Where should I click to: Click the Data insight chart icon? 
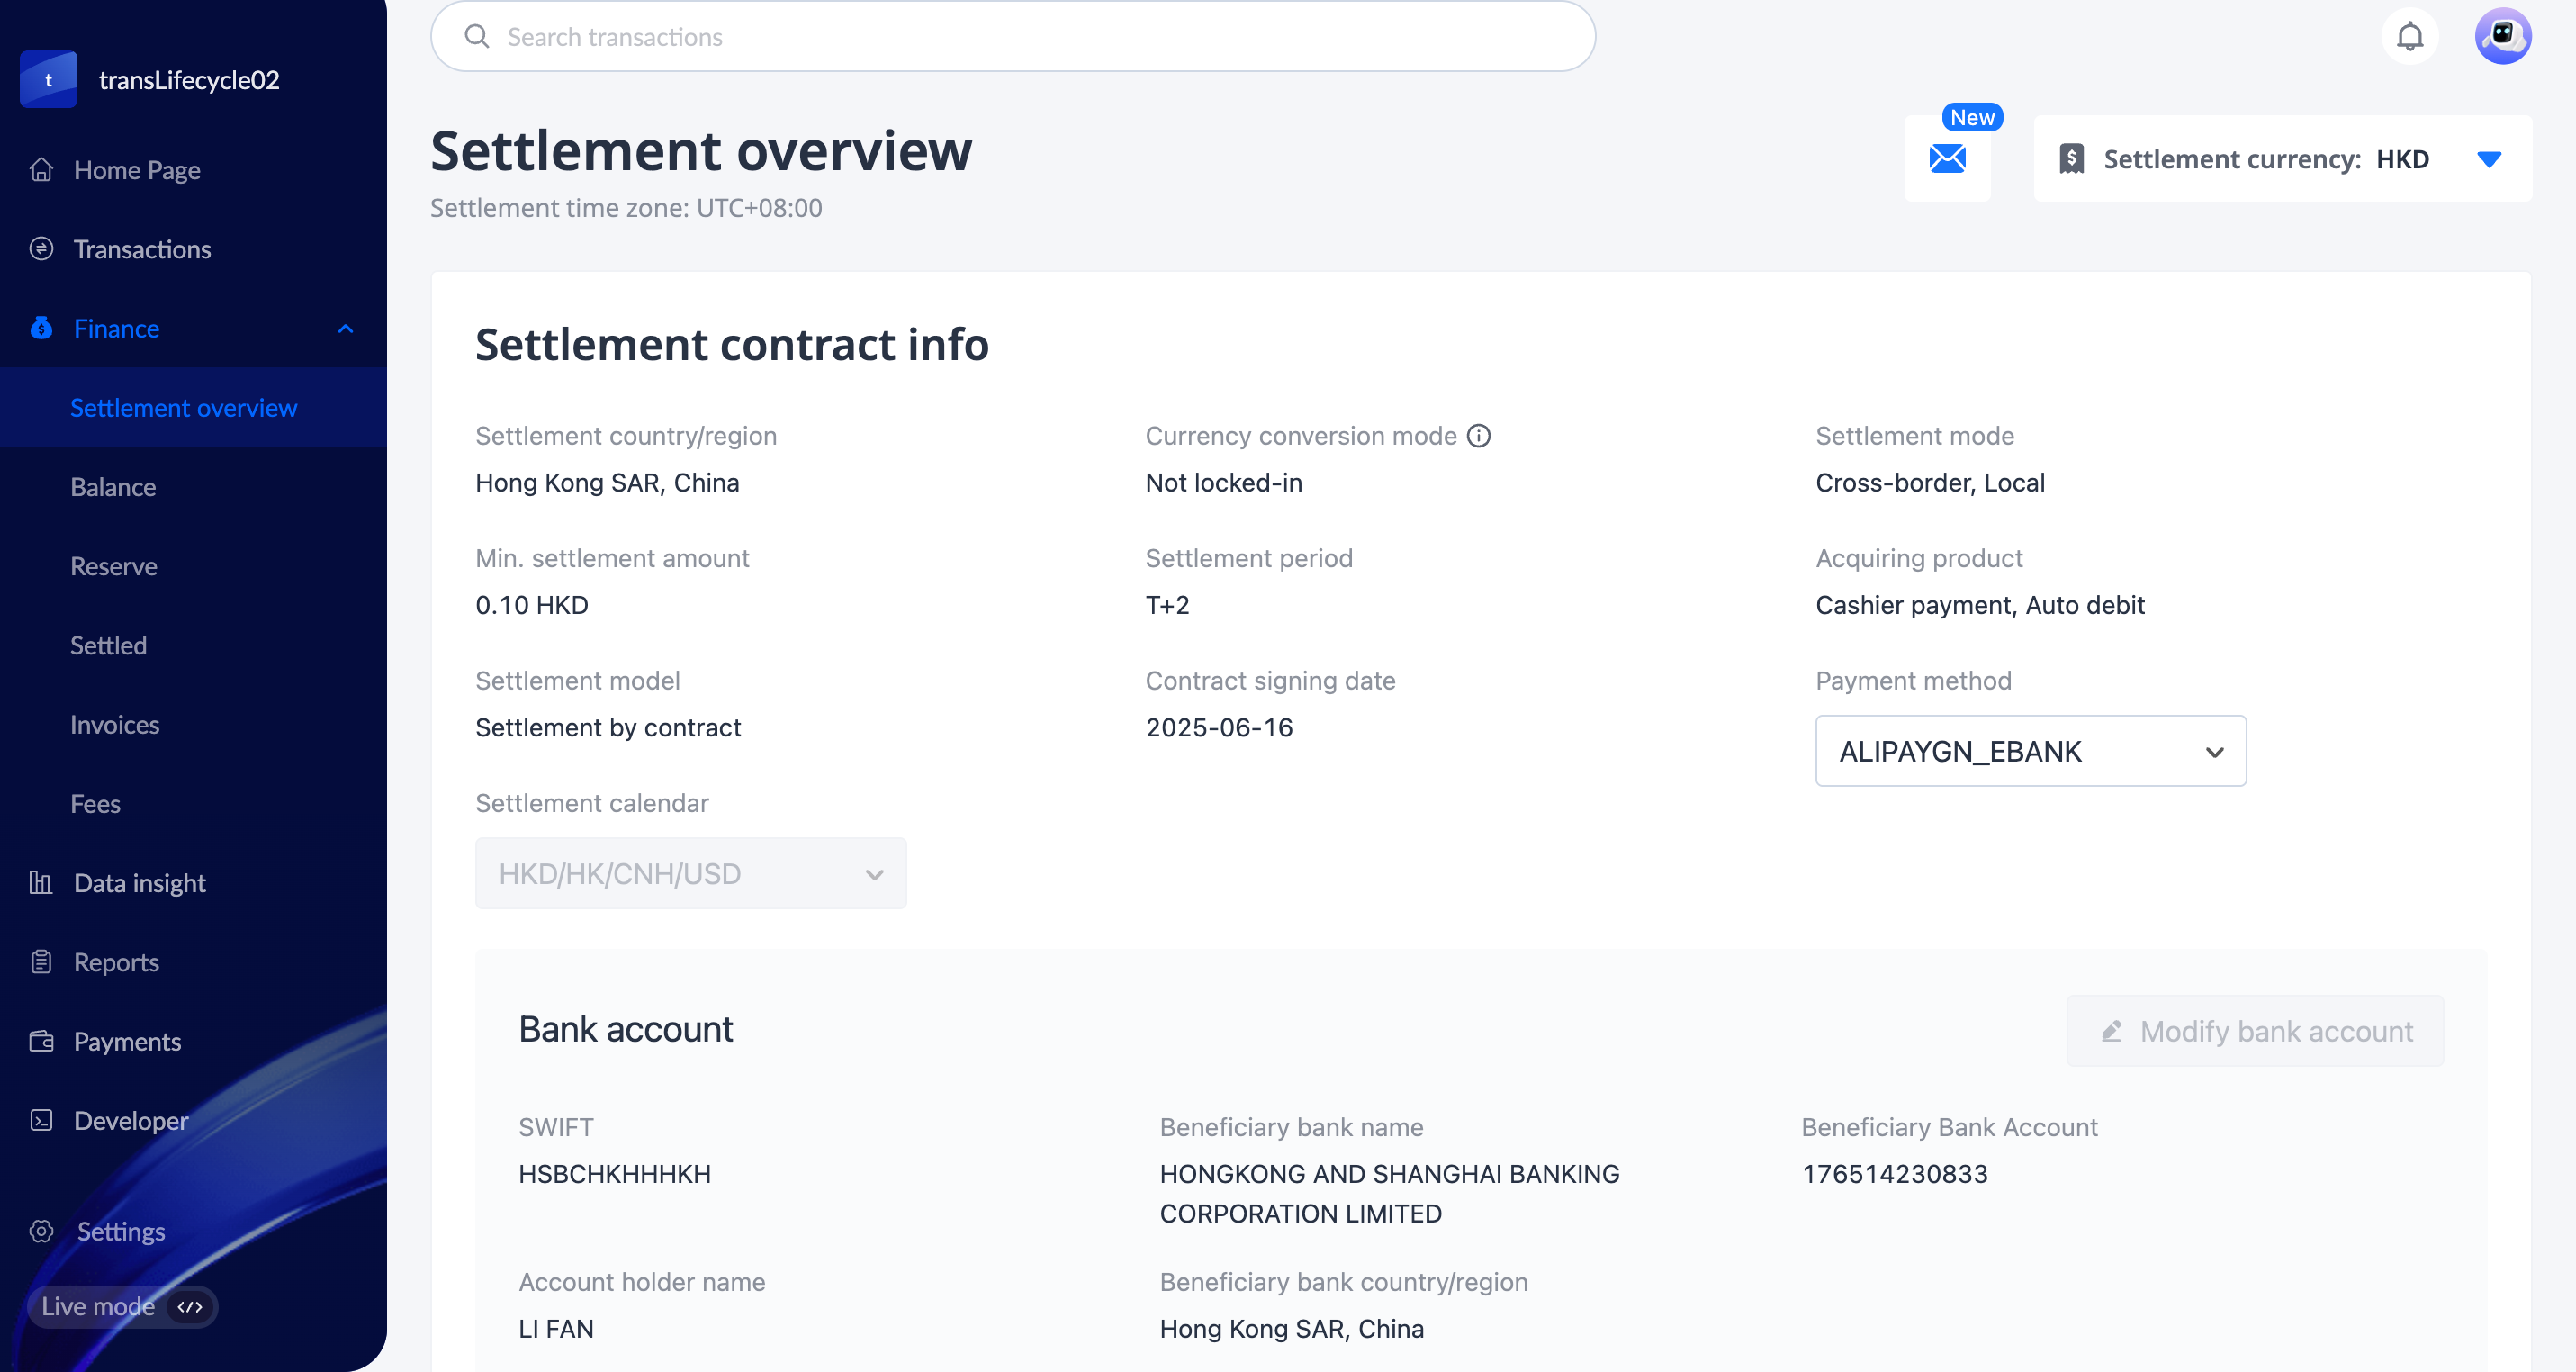pos(41,883)
